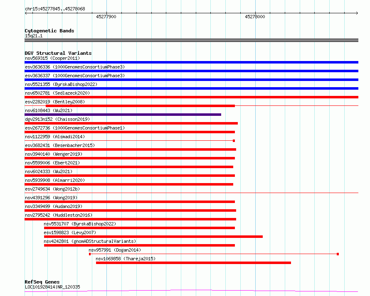Open nsv6502781 (Sedlazeck2020) label

pos(57,93)
